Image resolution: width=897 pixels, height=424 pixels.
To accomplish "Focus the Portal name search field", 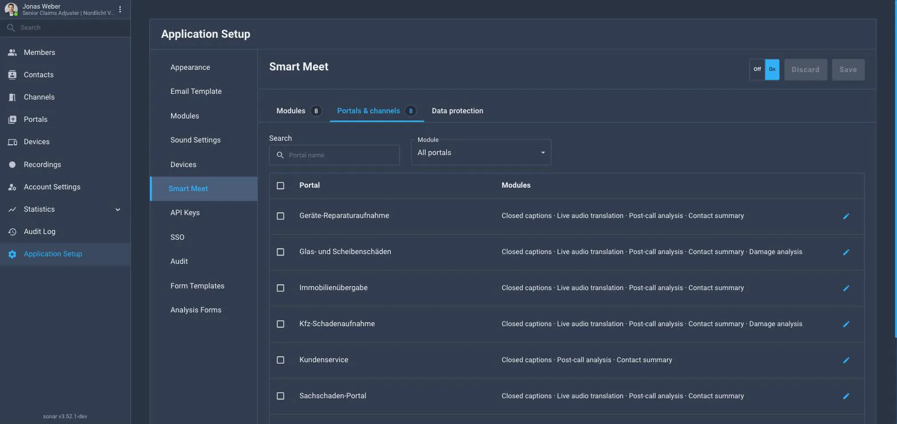I will (x=335, y=155).
